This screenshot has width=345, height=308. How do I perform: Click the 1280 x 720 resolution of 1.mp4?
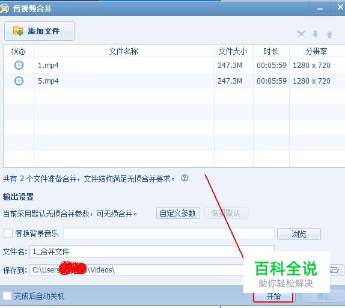point(311,66)
